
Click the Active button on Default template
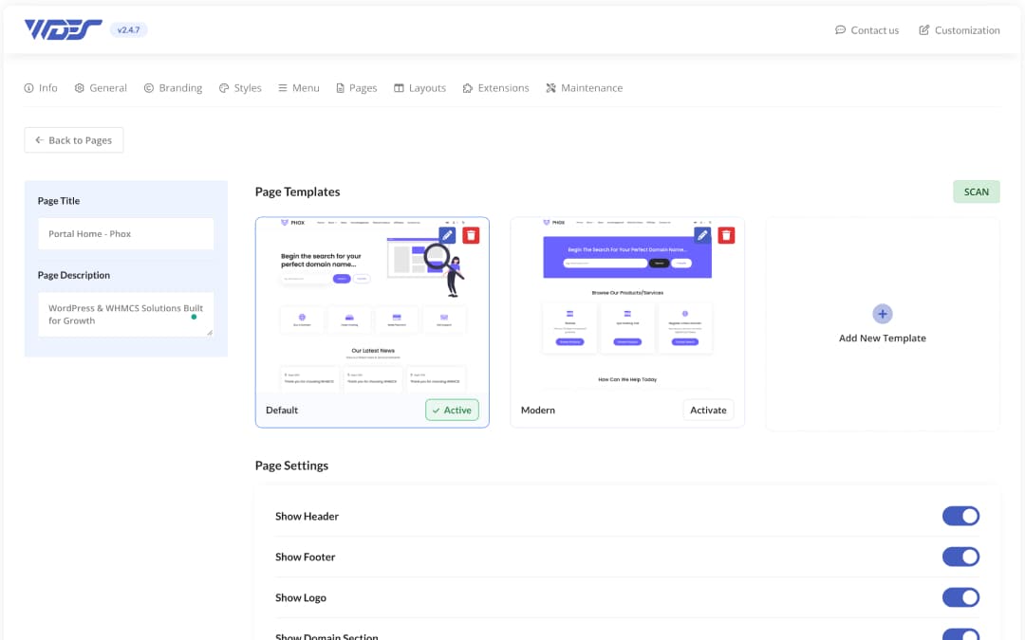click(x=452, y=411)
